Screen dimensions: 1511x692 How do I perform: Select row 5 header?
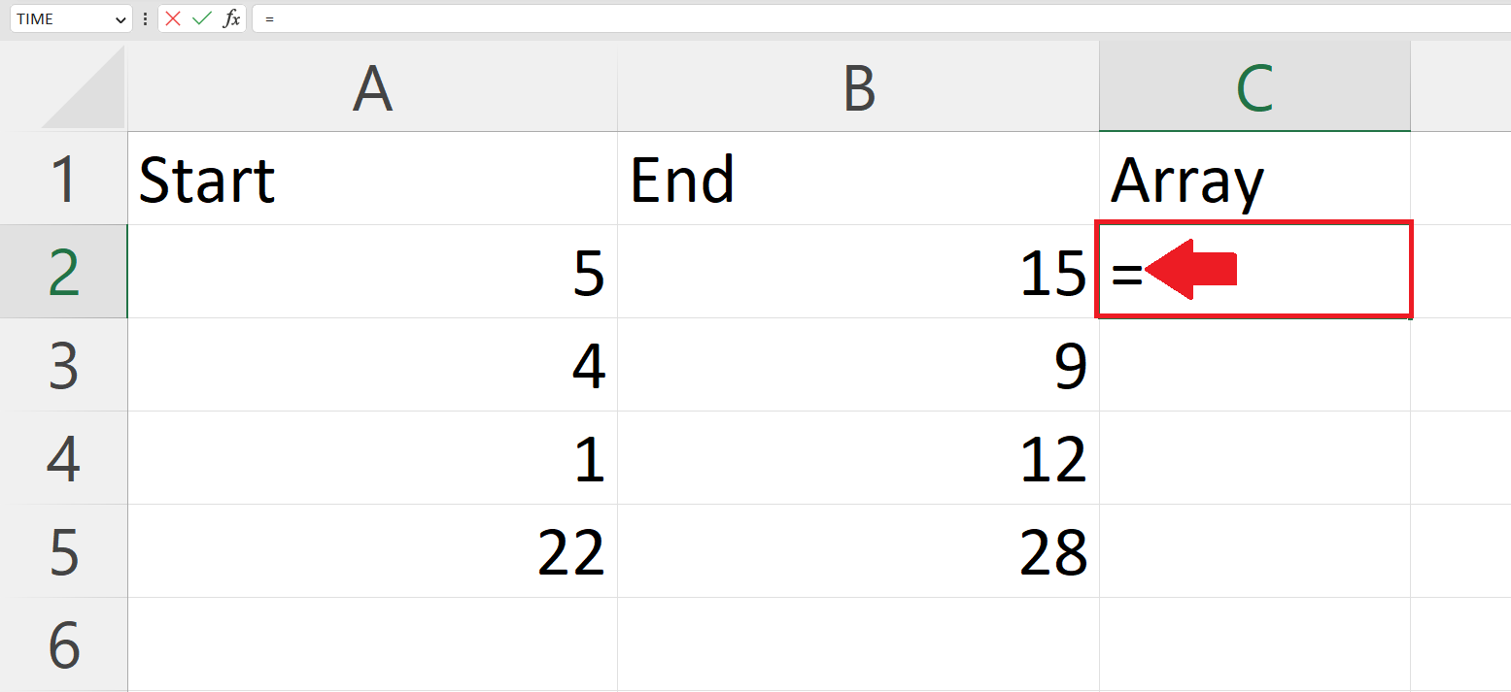[x=63, y=551]
